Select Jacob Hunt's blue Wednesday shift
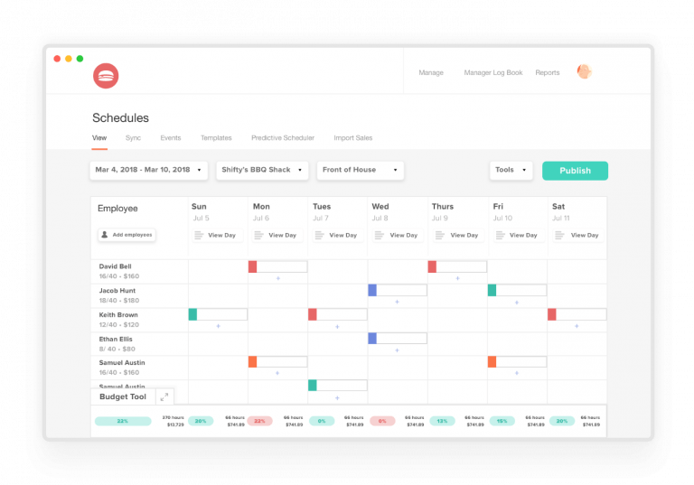 (398, 290)
